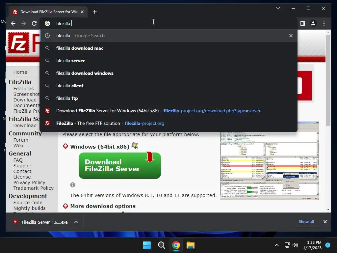The height and width of the screenshot is (253, 337).
Task: Open the Wiki link under Community
Action: [x=18, y=146]
